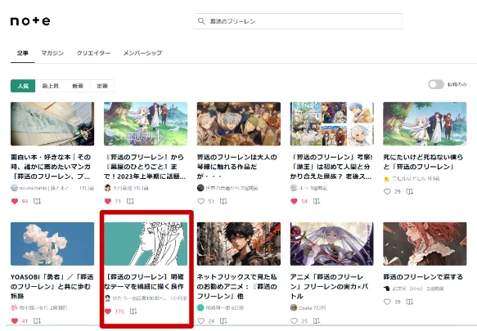Open the クリエイター tab
This screenshot has width=477, height=331.
(x=93, y=53)
